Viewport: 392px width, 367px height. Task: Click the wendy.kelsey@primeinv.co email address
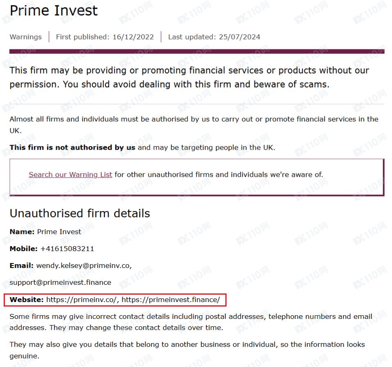(83, 265)
